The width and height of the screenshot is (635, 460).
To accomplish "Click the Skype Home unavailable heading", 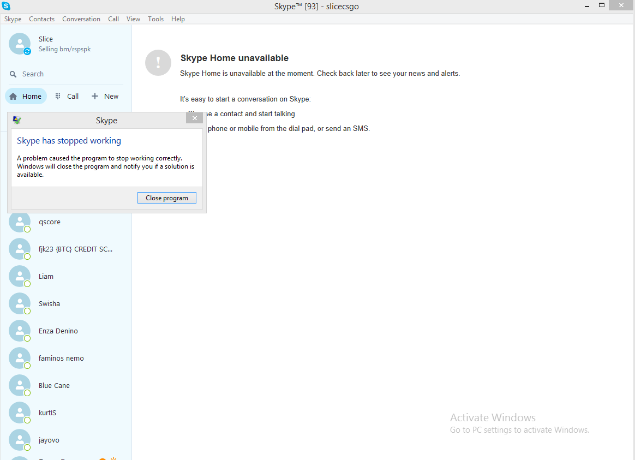I will 235,58.
